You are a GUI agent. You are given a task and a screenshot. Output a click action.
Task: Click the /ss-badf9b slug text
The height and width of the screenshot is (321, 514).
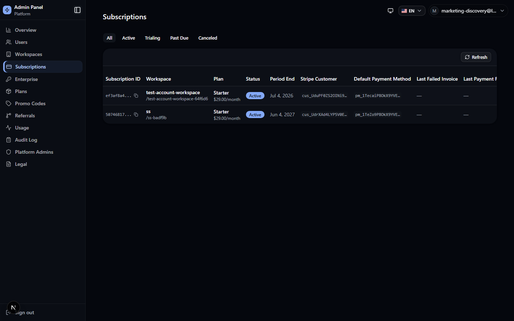(x=156, y=118)
